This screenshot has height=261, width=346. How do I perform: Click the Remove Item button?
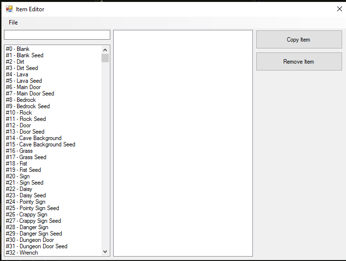(x=299, y=62)
